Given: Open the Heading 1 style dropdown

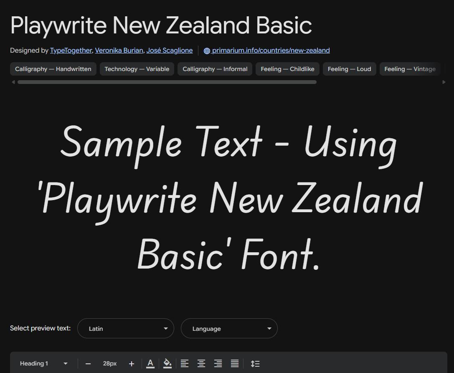Looking at the screenshot, I should coord(44,363).
